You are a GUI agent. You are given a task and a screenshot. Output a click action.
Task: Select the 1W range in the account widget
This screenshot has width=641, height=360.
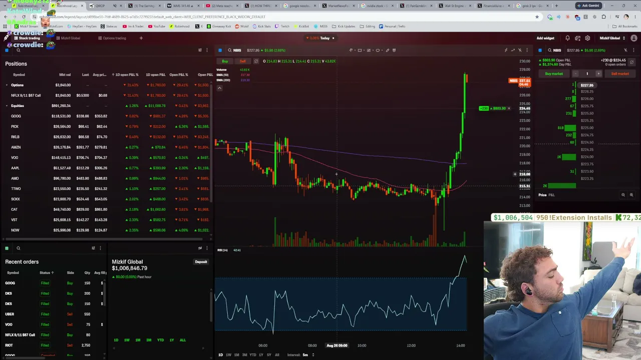tap(127, 340)
